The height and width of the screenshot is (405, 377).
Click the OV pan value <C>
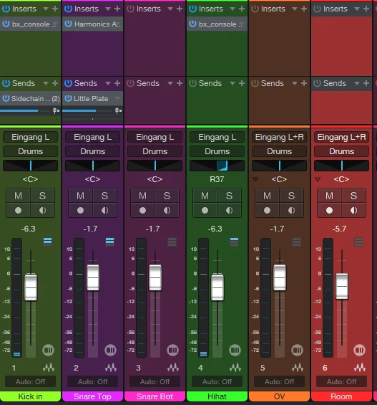[279, 179]
